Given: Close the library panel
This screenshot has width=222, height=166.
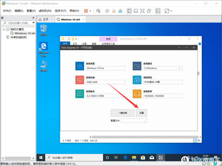Looking at the screenshot, I should pyautogui.click(x=33, y=18).
